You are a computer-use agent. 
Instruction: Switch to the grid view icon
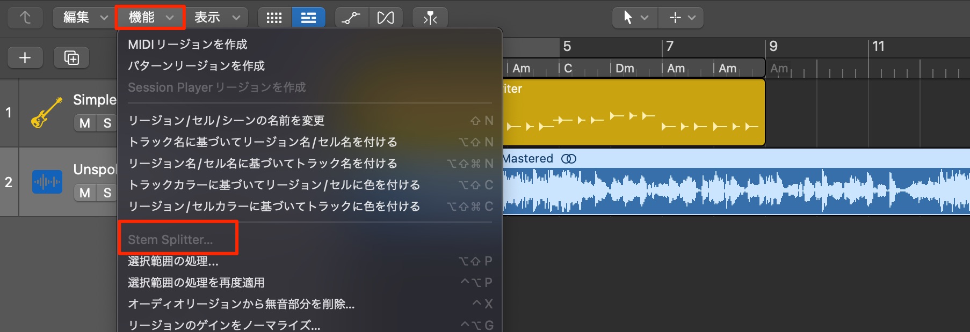coord(274,17)
